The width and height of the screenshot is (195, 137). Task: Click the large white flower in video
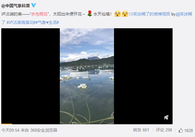[82, 86]
